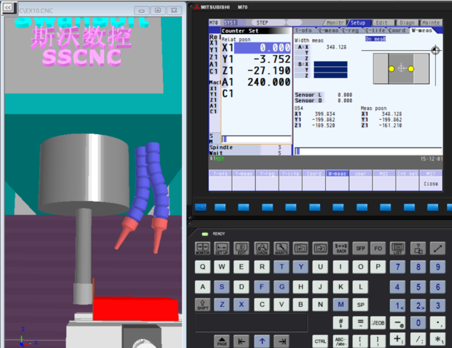Open the MONITOR function key

click(203, 248)
